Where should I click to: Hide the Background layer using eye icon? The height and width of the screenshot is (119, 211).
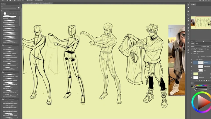(192, 77)
